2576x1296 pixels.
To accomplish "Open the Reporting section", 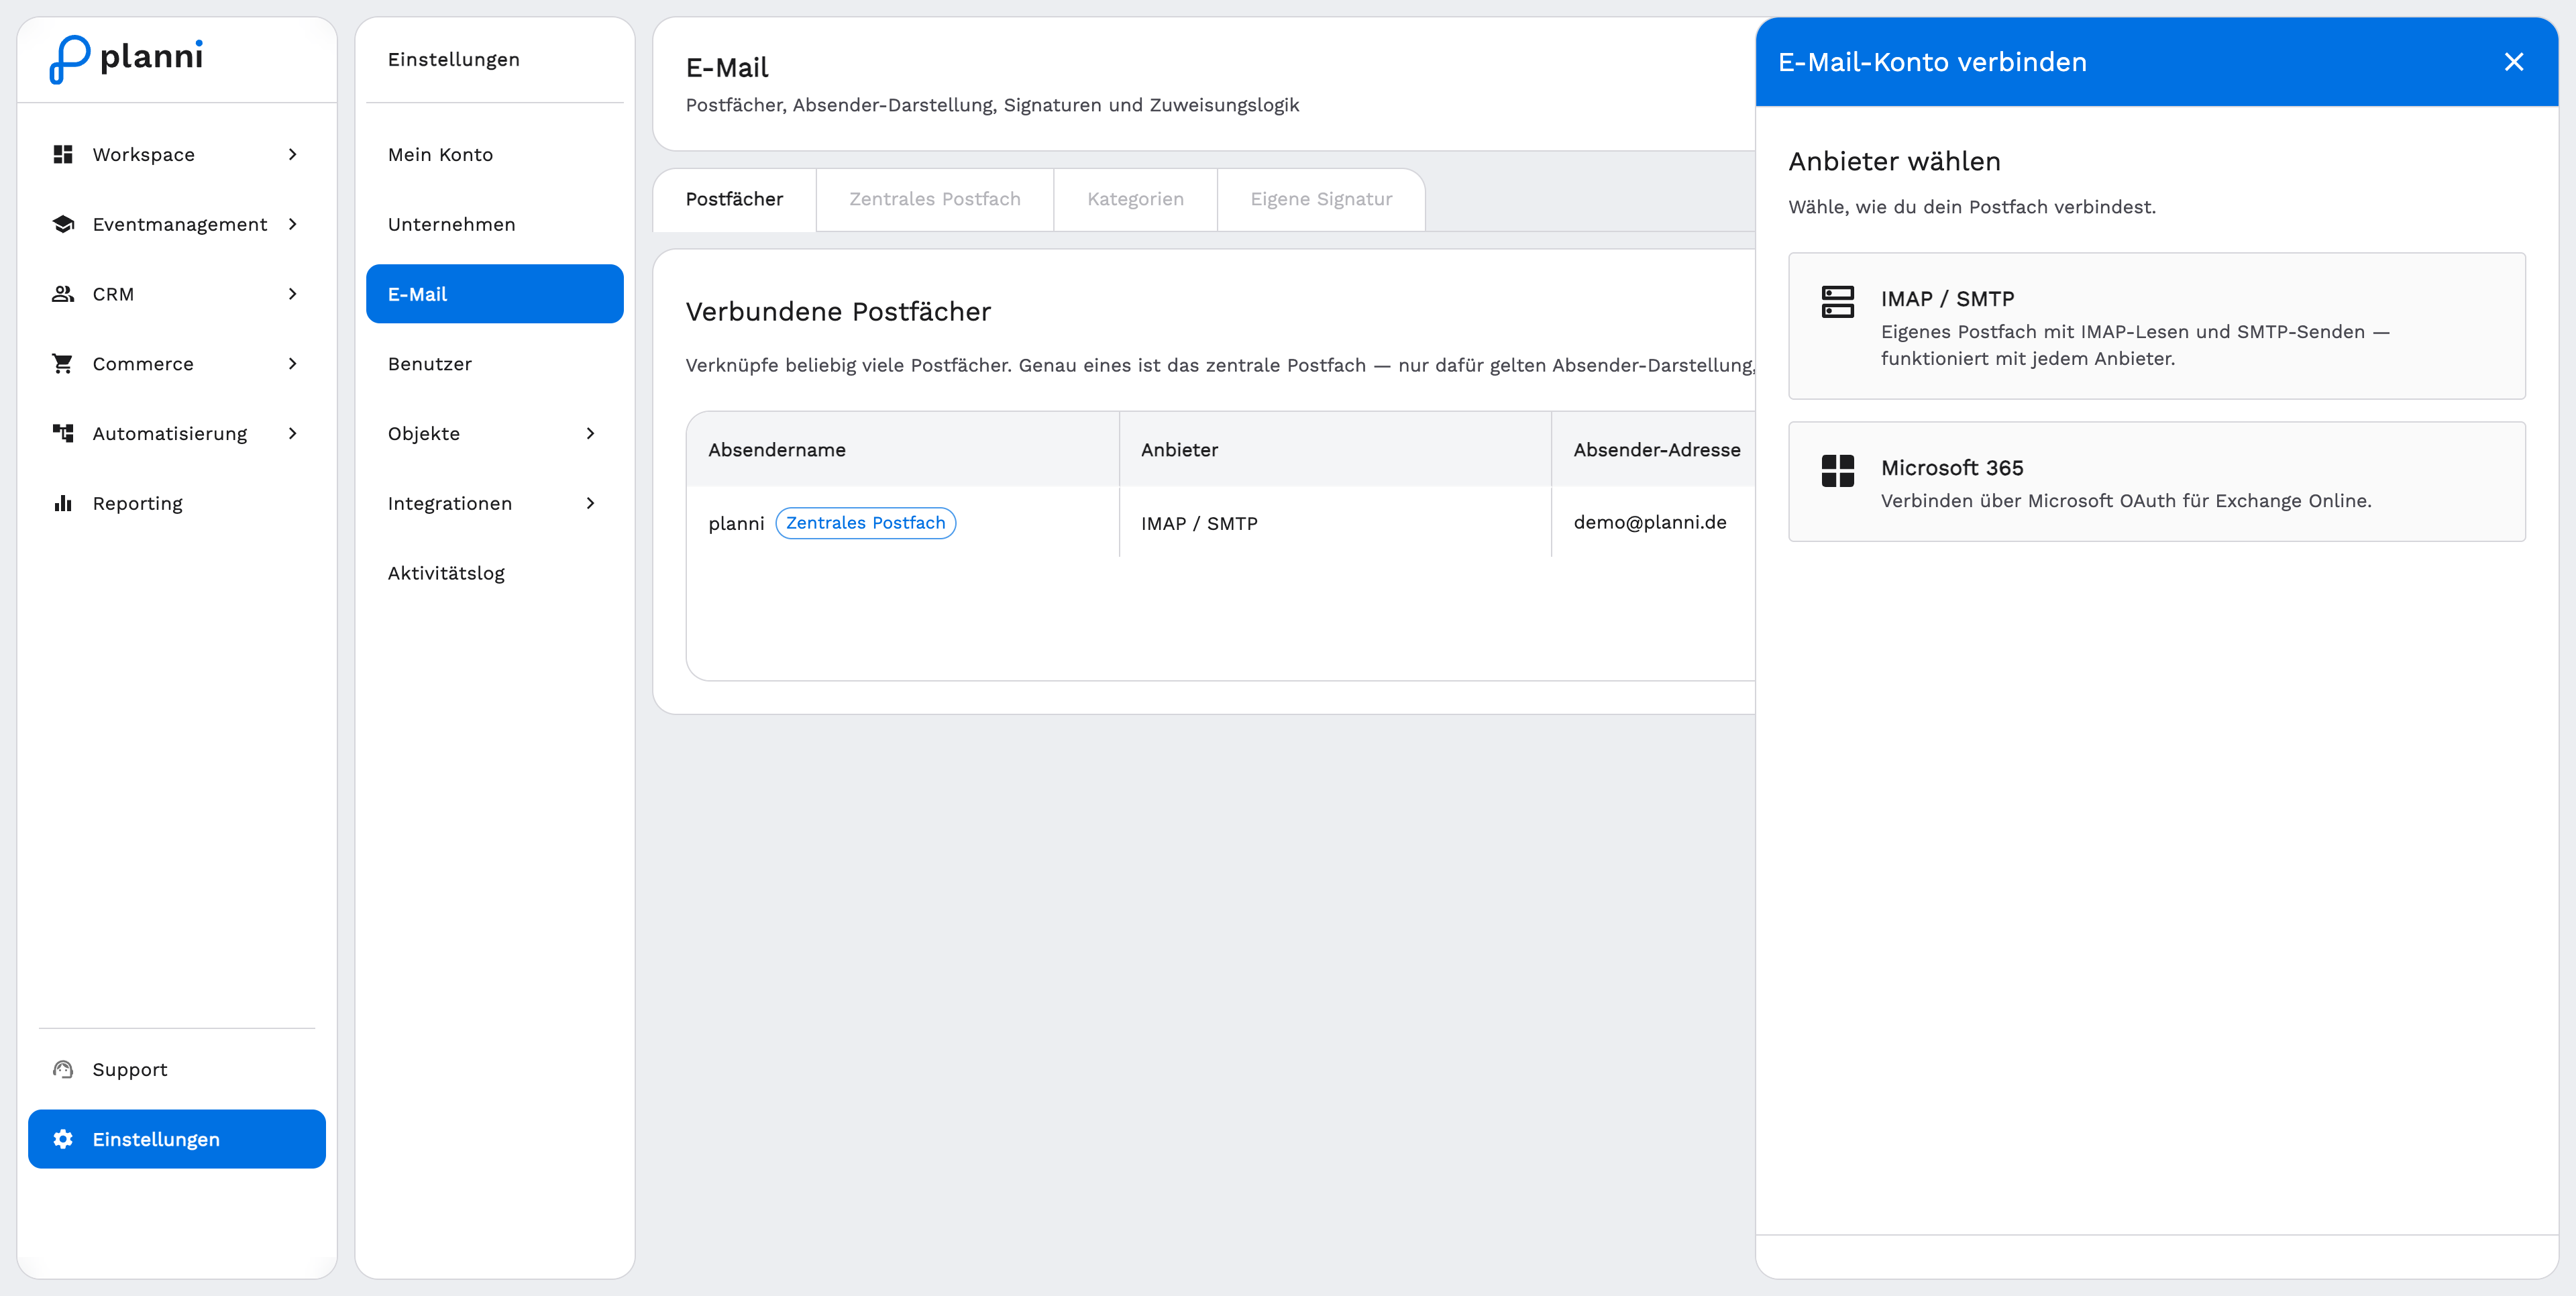I will point(177,503).
